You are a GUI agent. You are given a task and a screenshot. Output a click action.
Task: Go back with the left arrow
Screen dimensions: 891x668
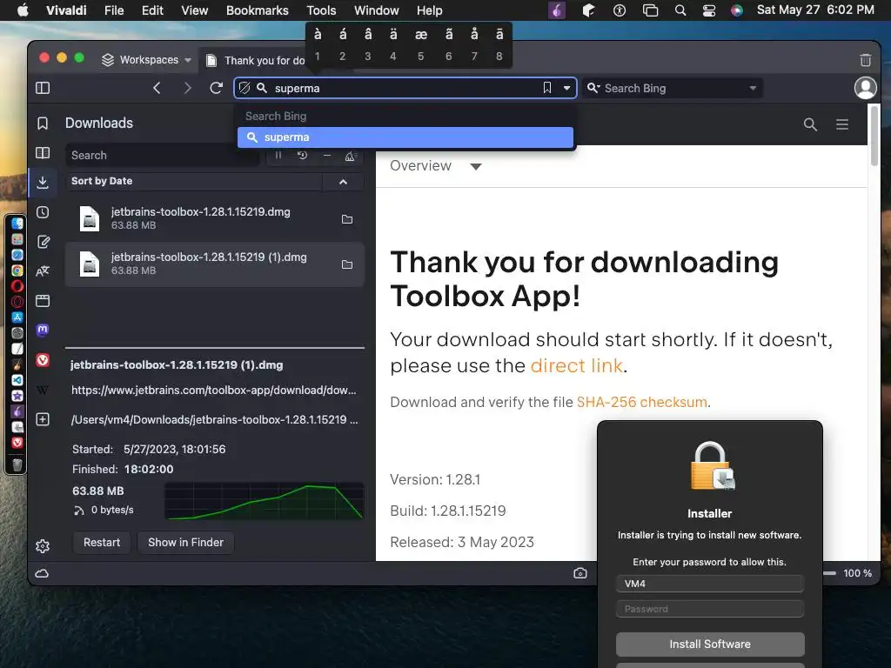click(157, 88)
